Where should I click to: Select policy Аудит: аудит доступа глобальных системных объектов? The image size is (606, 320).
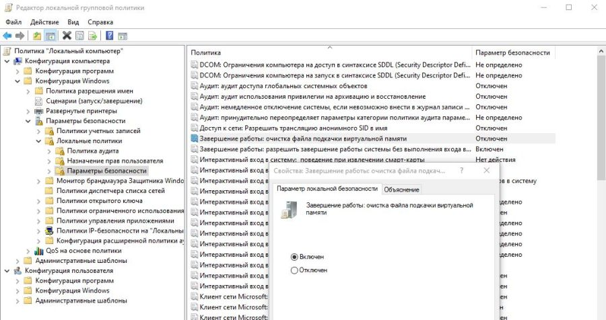click(283, 86)
